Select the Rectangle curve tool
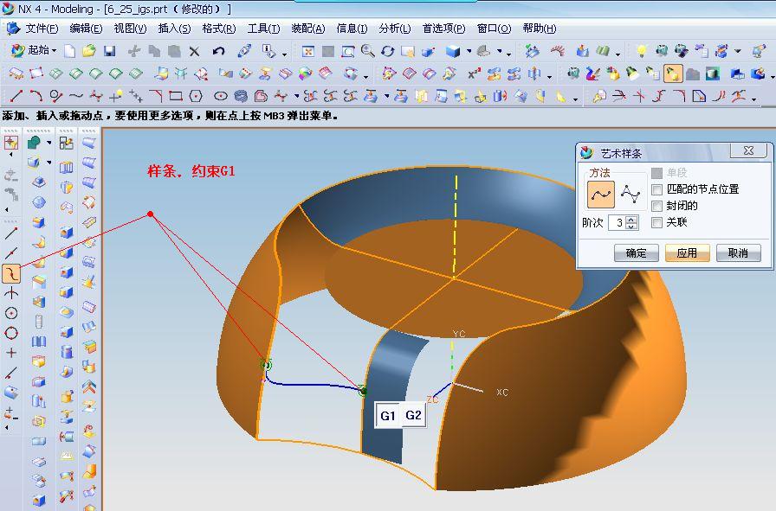This screenshot has height=511, width=776. pyautogui.click(x=176, y=96)
